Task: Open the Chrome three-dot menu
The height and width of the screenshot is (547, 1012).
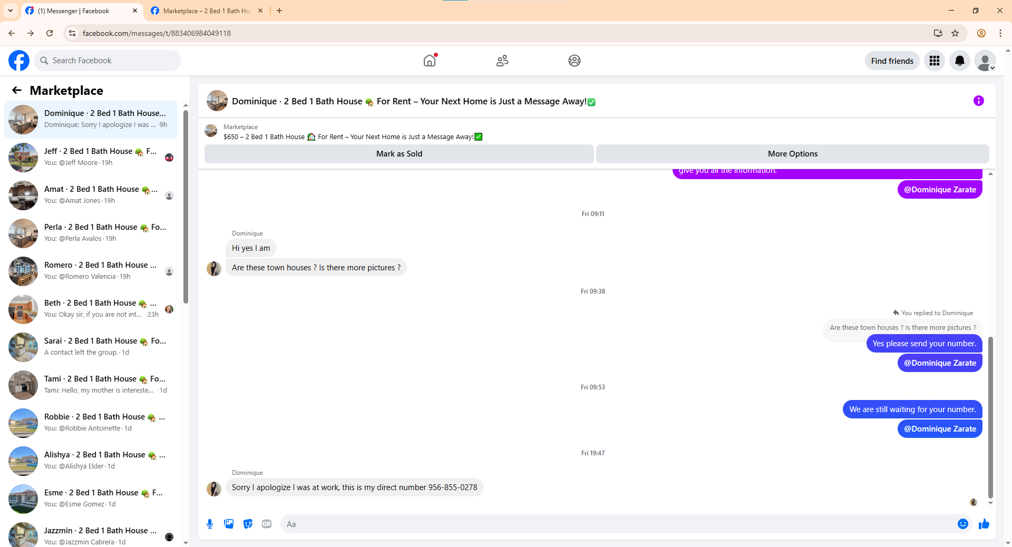Action: point(1000,33)
